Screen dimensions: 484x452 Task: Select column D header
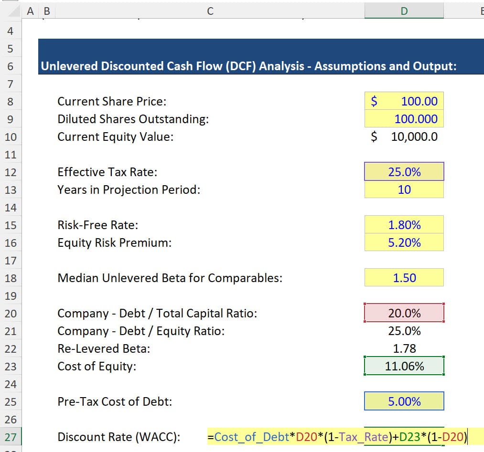[404, 11]
